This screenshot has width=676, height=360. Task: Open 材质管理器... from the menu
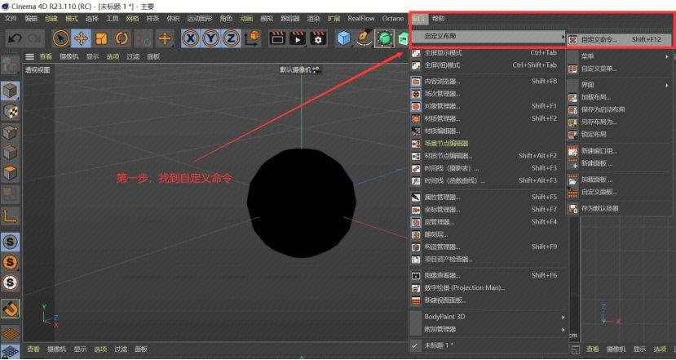488,118
